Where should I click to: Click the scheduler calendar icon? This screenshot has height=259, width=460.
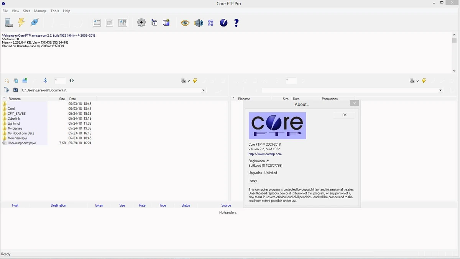pyautogui.click(x=154, y=23)
